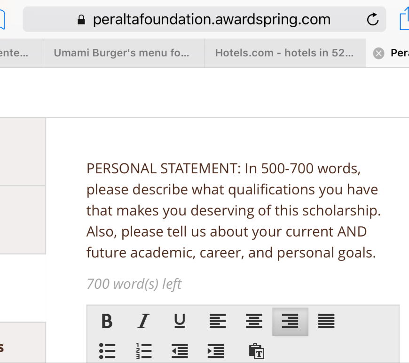Justify the text alignment
This screenshot has height=363, width=409.
pos(326,321)
